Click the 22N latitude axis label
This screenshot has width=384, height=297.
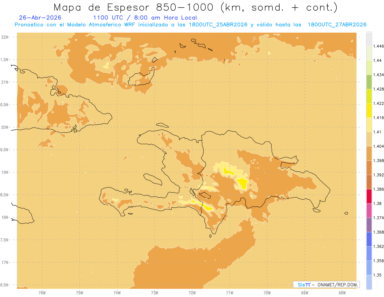(5, 37)
